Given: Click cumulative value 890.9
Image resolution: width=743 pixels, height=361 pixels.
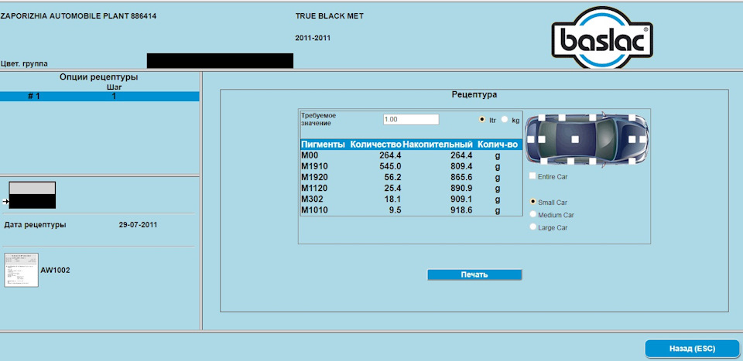Looking at the screenshot, I should (x=461, y=189).
